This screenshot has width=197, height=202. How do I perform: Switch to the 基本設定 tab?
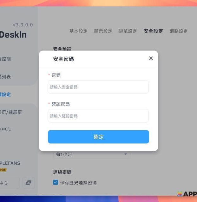pyautogui.click(x=78, y=31)
